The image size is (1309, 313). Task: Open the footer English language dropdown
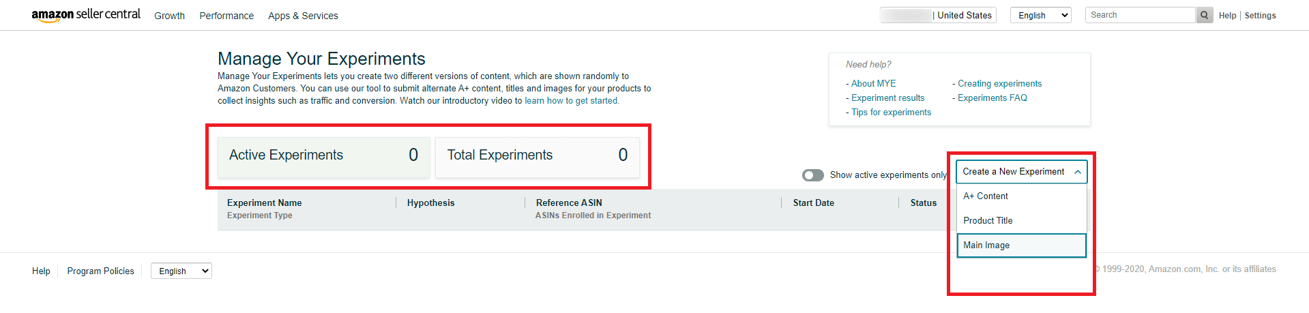[x=181, y=271]
